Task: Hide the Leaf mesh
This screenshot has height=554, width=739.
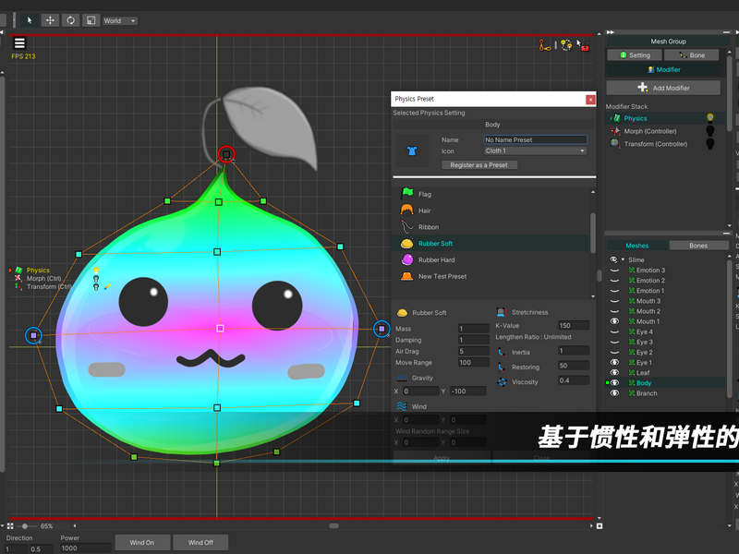Action: click(x=614, y=373)
